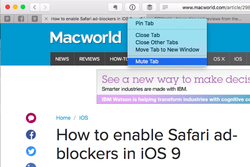Viewport: 250px width, 167px height.
Task: Choose Mute Tab from context menu
Action: 167,62
